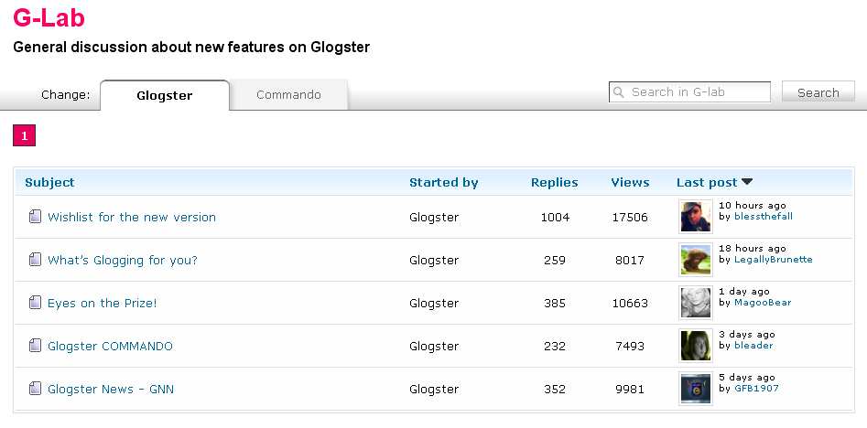The height and width of the screenshot is (428, 867).
Task: Click the 259 replies count
Action: point(555,260)
